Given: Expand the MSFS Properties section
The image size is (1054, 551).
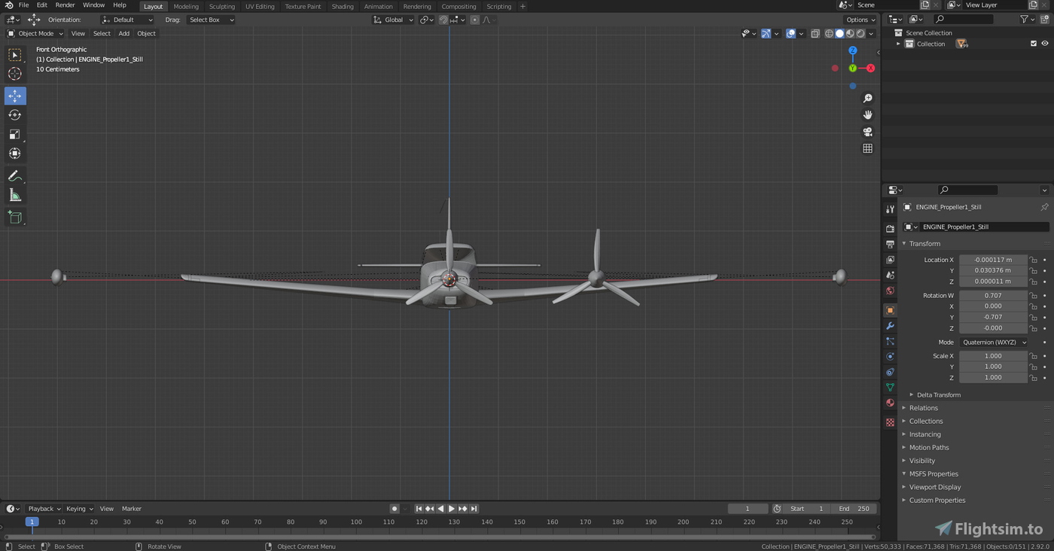Looking at the screenshot, I should (x=934, y=473).
